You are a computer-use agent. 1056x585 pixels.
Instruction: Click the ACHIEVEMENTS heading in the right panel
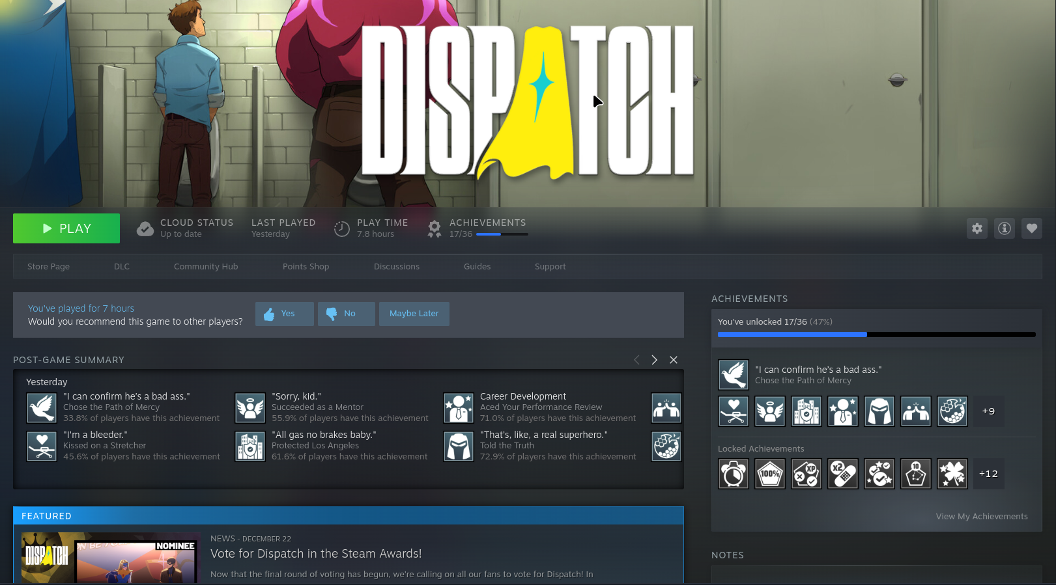click(750, 299)
